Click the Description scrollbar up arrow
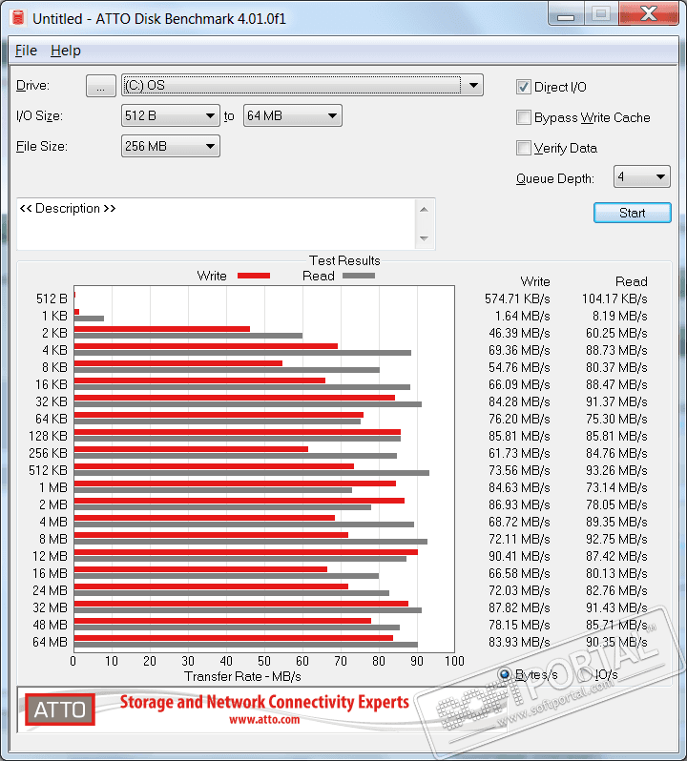The width and height of the screenshot is (687, 761). pos(424,210)
